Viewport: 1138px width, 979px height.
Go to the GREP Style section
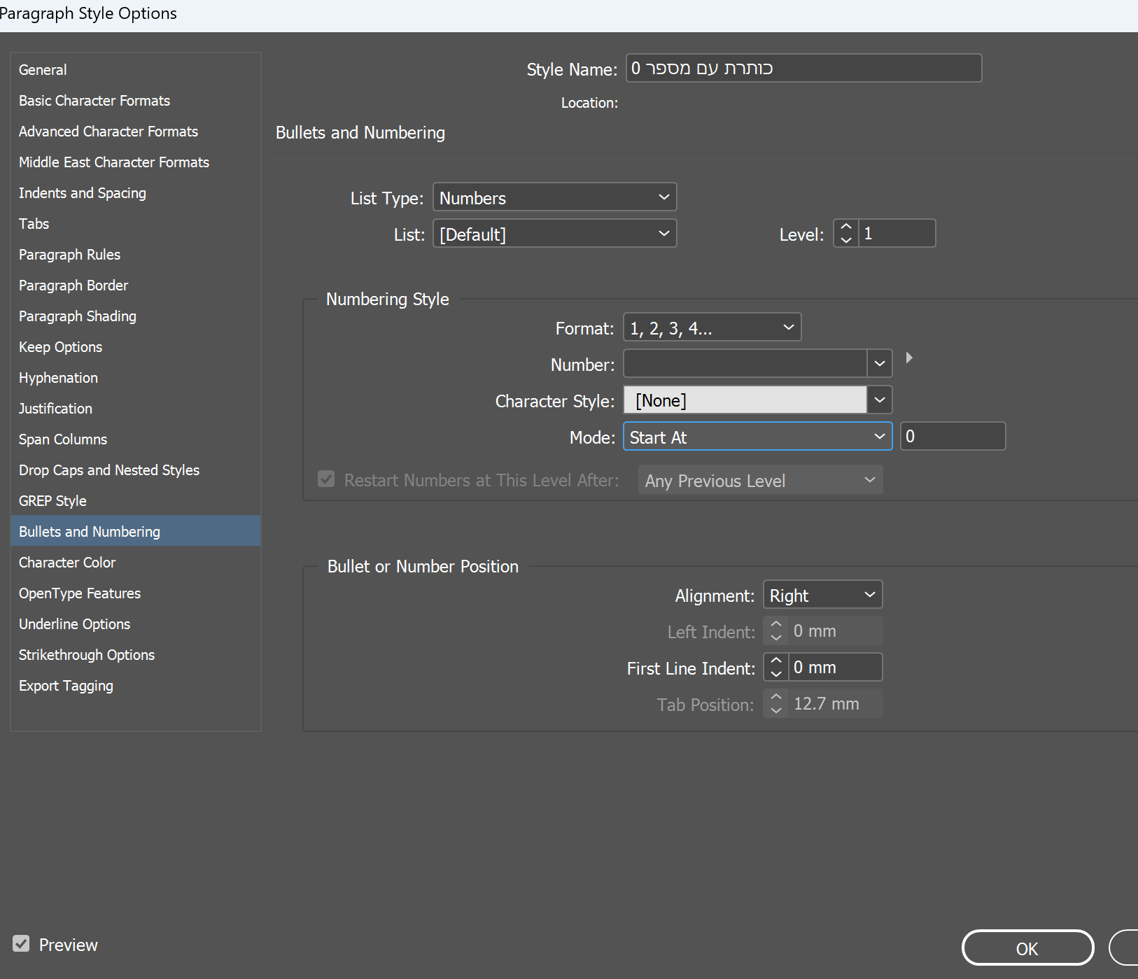pos(52,501)
